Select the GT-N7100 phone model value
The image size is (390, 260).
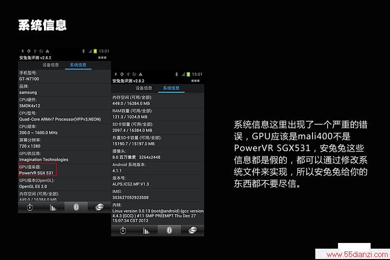[x=29, y=79]
